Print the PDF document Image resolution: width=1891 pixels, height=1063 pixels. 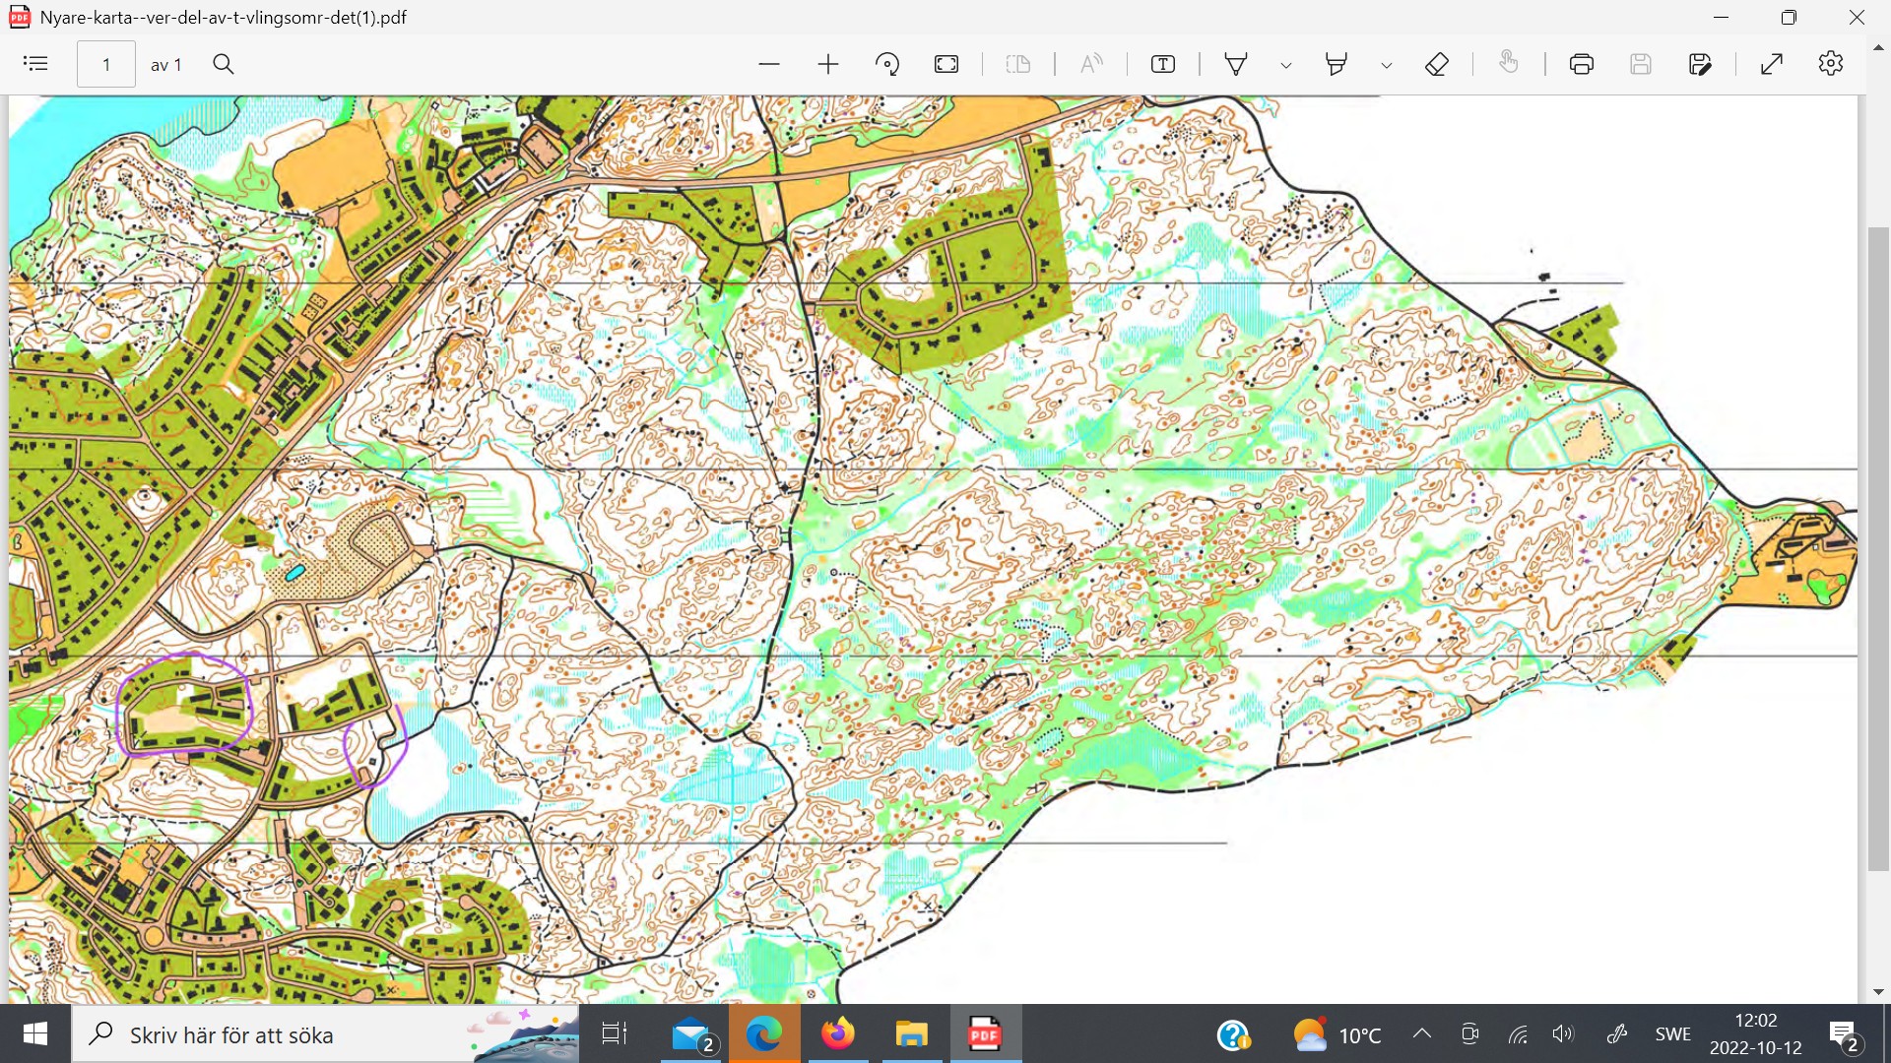(1582, 64)
